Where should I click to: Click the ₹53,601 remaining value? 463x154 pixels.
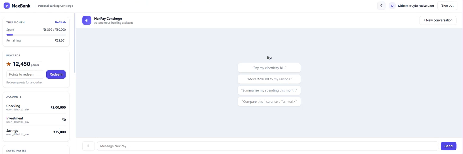point(60,40)
